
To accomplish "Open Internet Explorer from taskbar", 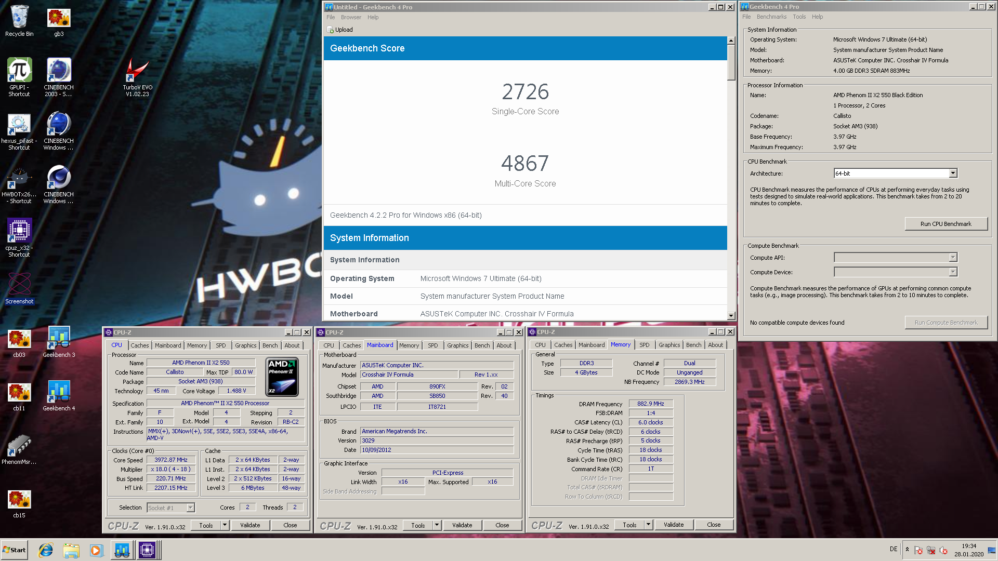I will 46,550.
